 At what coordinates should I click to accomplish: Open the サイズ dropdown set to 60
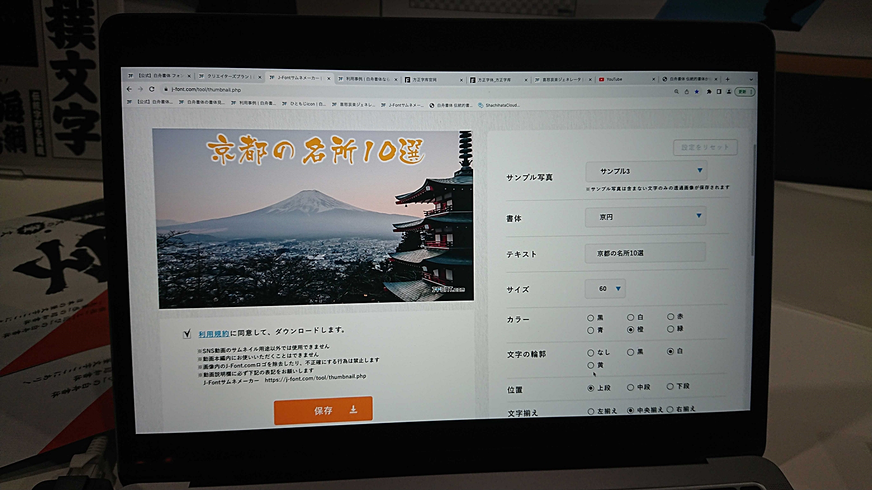pos(605,289)
